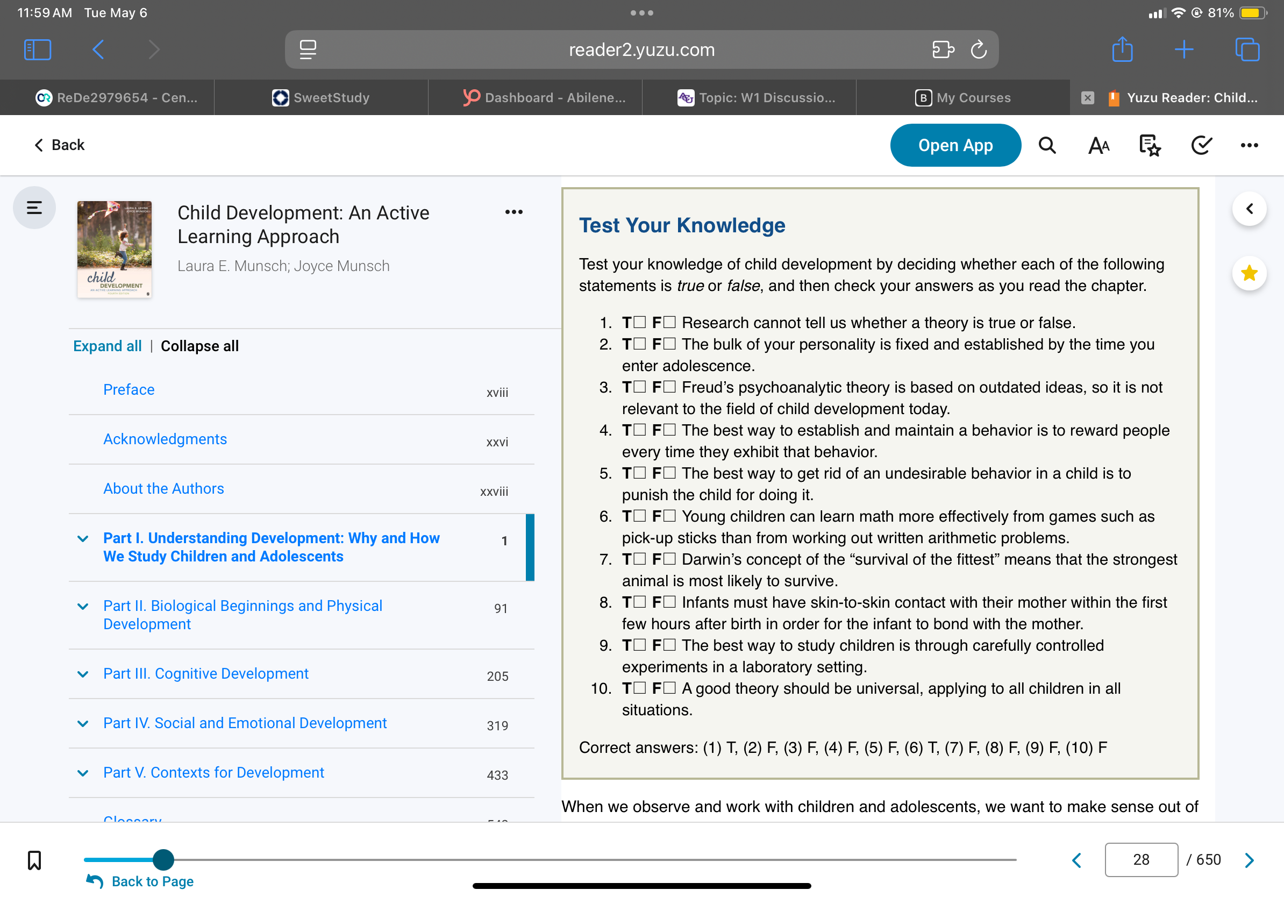Expand Part V Contexts for Development chevron

click(83, 773)
